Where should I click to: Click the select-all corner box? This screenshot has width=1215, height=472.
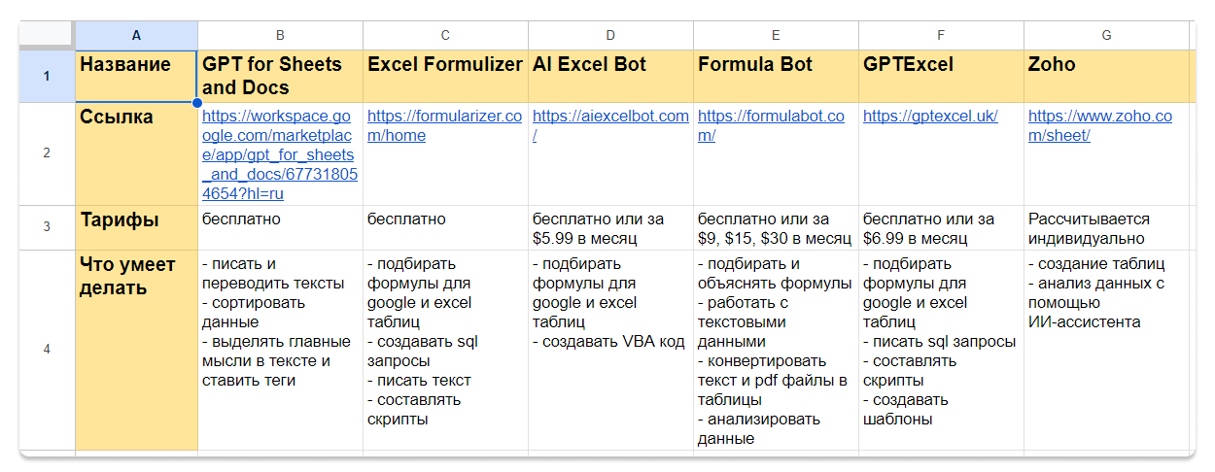pyautogui.click(x=47, y=36)
